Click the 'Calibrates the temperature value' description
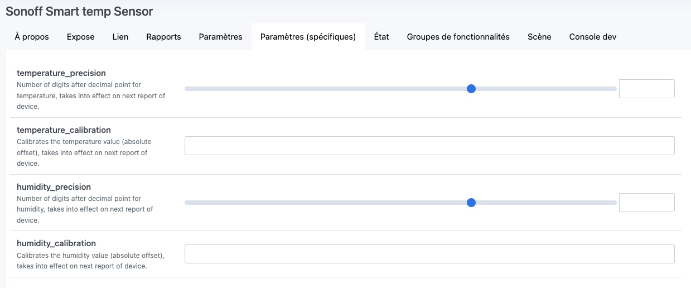 [x=84, y=152]
